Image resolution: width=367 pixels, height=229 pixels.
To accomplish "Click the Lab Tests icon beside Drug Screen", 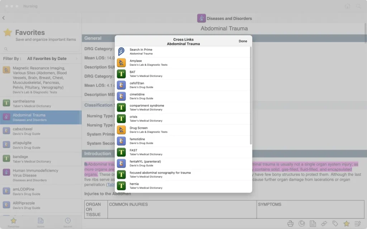I will coord(121,130).
